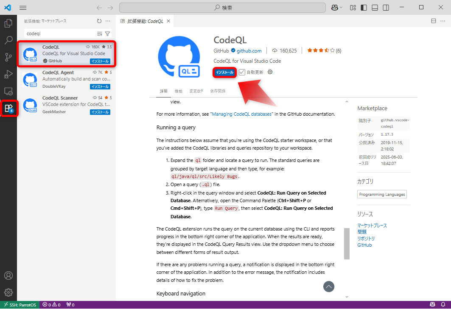Open the extensions filter funnel
The image size is (451, 309).
pos(108,33)
